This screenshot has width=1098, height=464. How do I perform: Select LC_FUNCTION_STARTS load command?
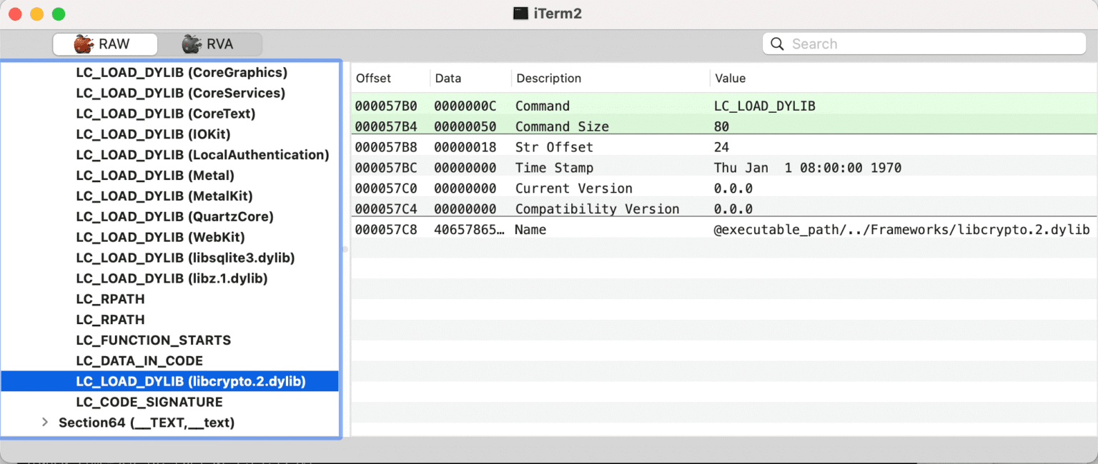pos(154,340)
